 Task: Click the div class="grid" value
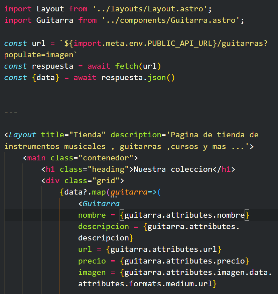point(106,181)
